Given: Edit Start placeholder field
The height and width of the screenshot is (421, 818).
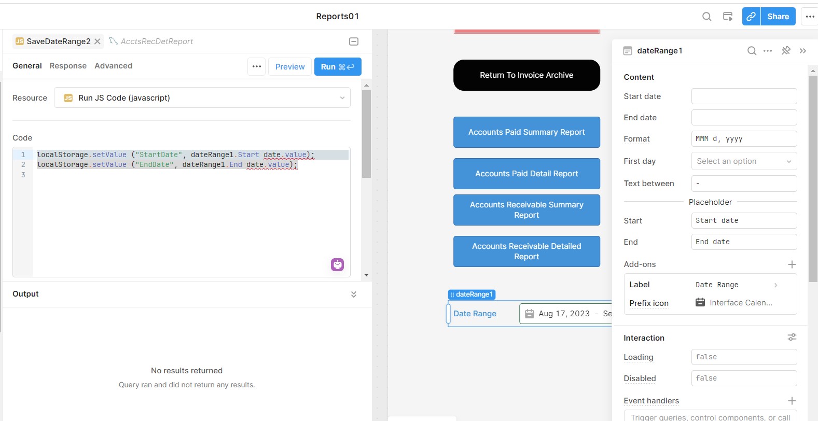Looking at the screenshot, I should pyautogui.click(x=744, y=221).
